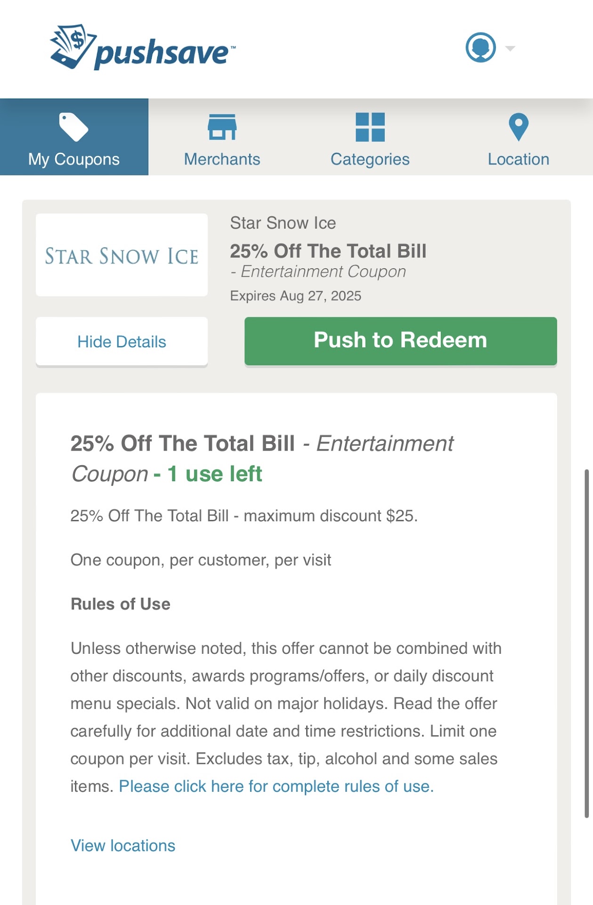Open the Categories tab label
The width and height of the screenshot is (593, 905).
point(370,159)
